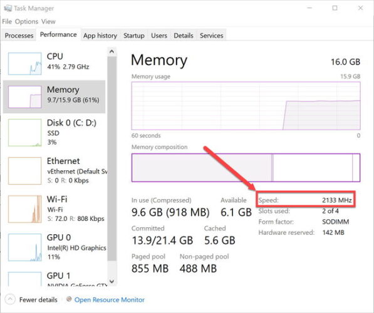Switch to the Users tab

pos(159,36)
